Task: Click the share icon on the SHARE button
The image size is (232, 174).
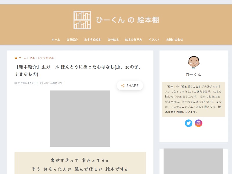Action: pyautogui.click(x=123, y=86)
